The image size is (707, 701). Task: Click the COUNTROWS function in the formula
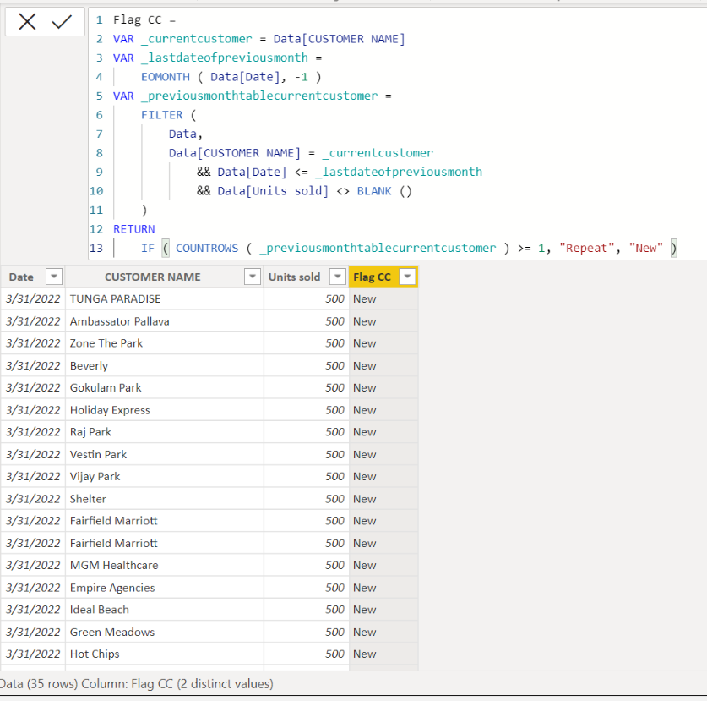point(206,249)
